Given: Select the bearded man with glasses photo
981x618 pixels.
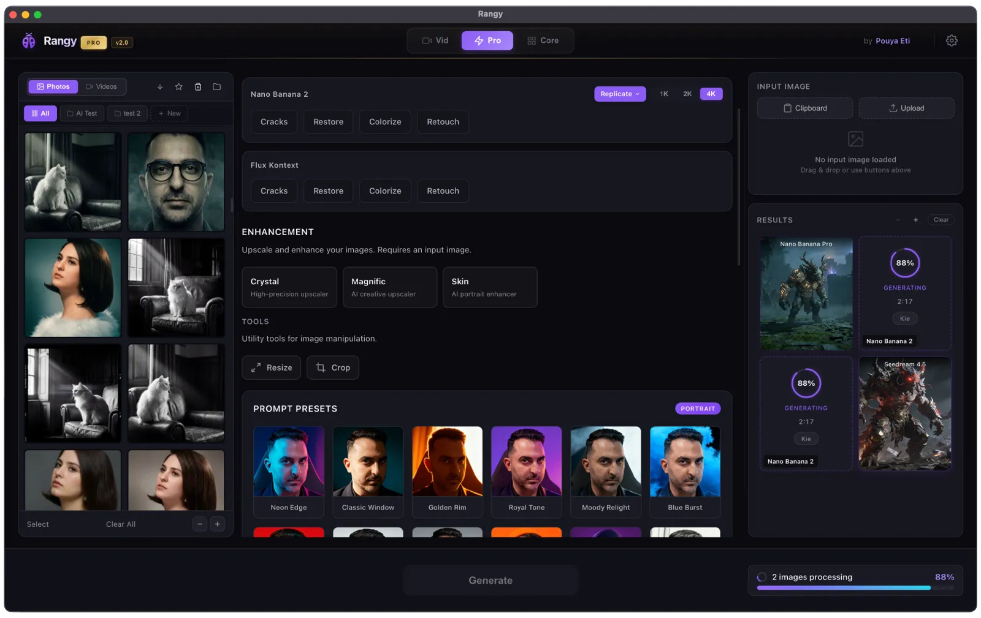Looking at the screenshot, I should click(176, 182).
